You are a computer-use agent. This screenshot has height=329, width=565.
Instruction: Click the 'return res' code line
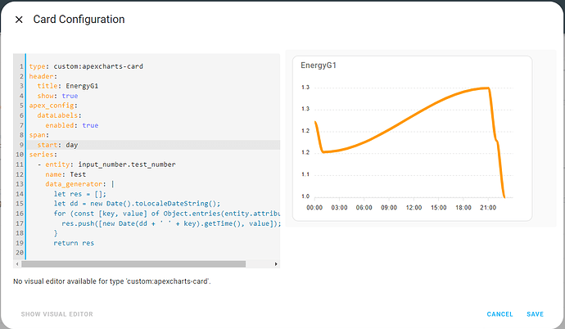[74, 243]
